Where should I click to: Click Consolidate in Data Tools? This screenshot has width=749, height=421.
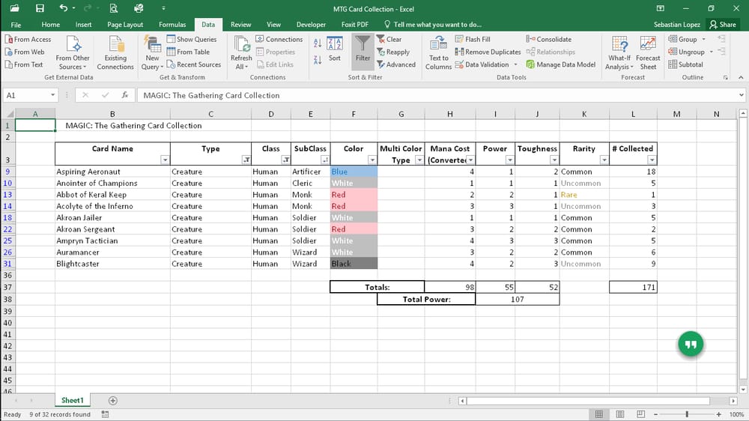[x=548, y=39]
